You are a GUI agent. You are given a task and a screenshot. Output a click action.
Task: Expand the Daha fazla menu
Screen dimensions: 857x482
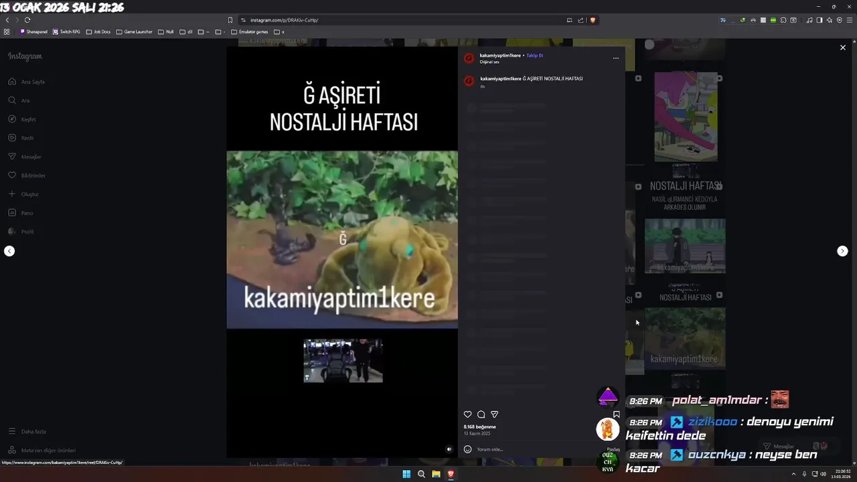point(27,432)
